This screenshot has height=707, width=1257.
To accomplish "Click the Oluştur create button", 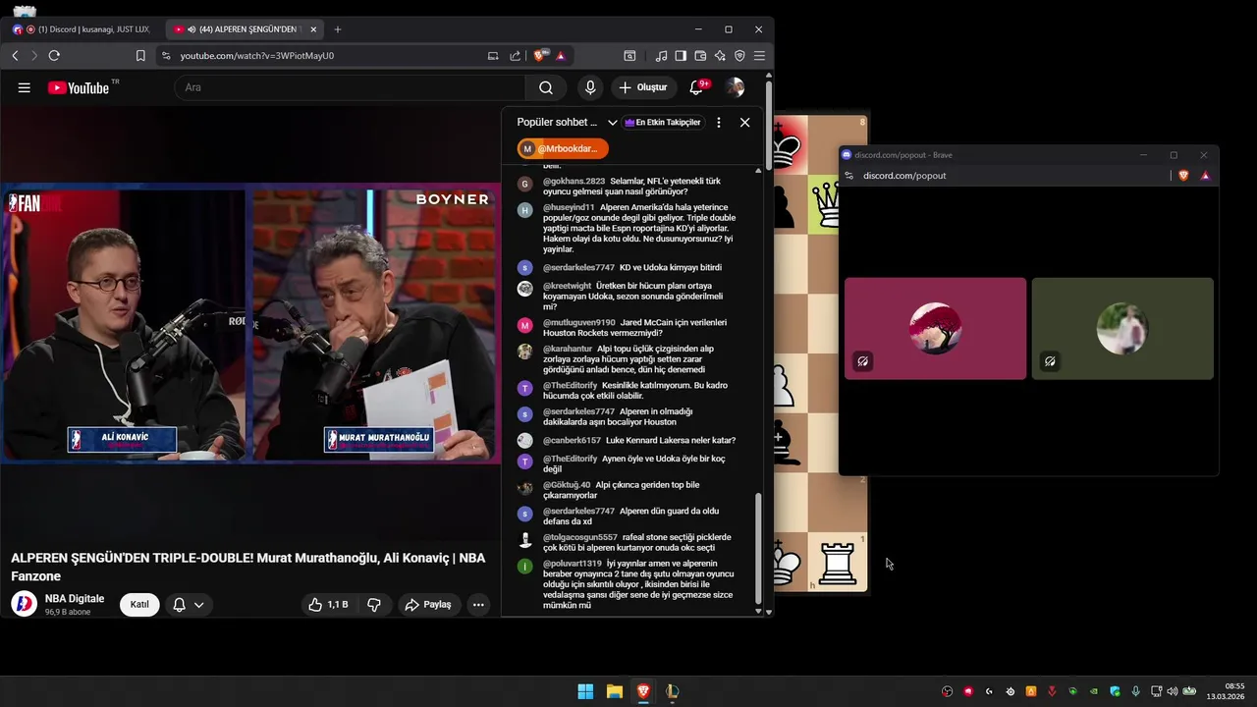I will [x=643, y=87].
